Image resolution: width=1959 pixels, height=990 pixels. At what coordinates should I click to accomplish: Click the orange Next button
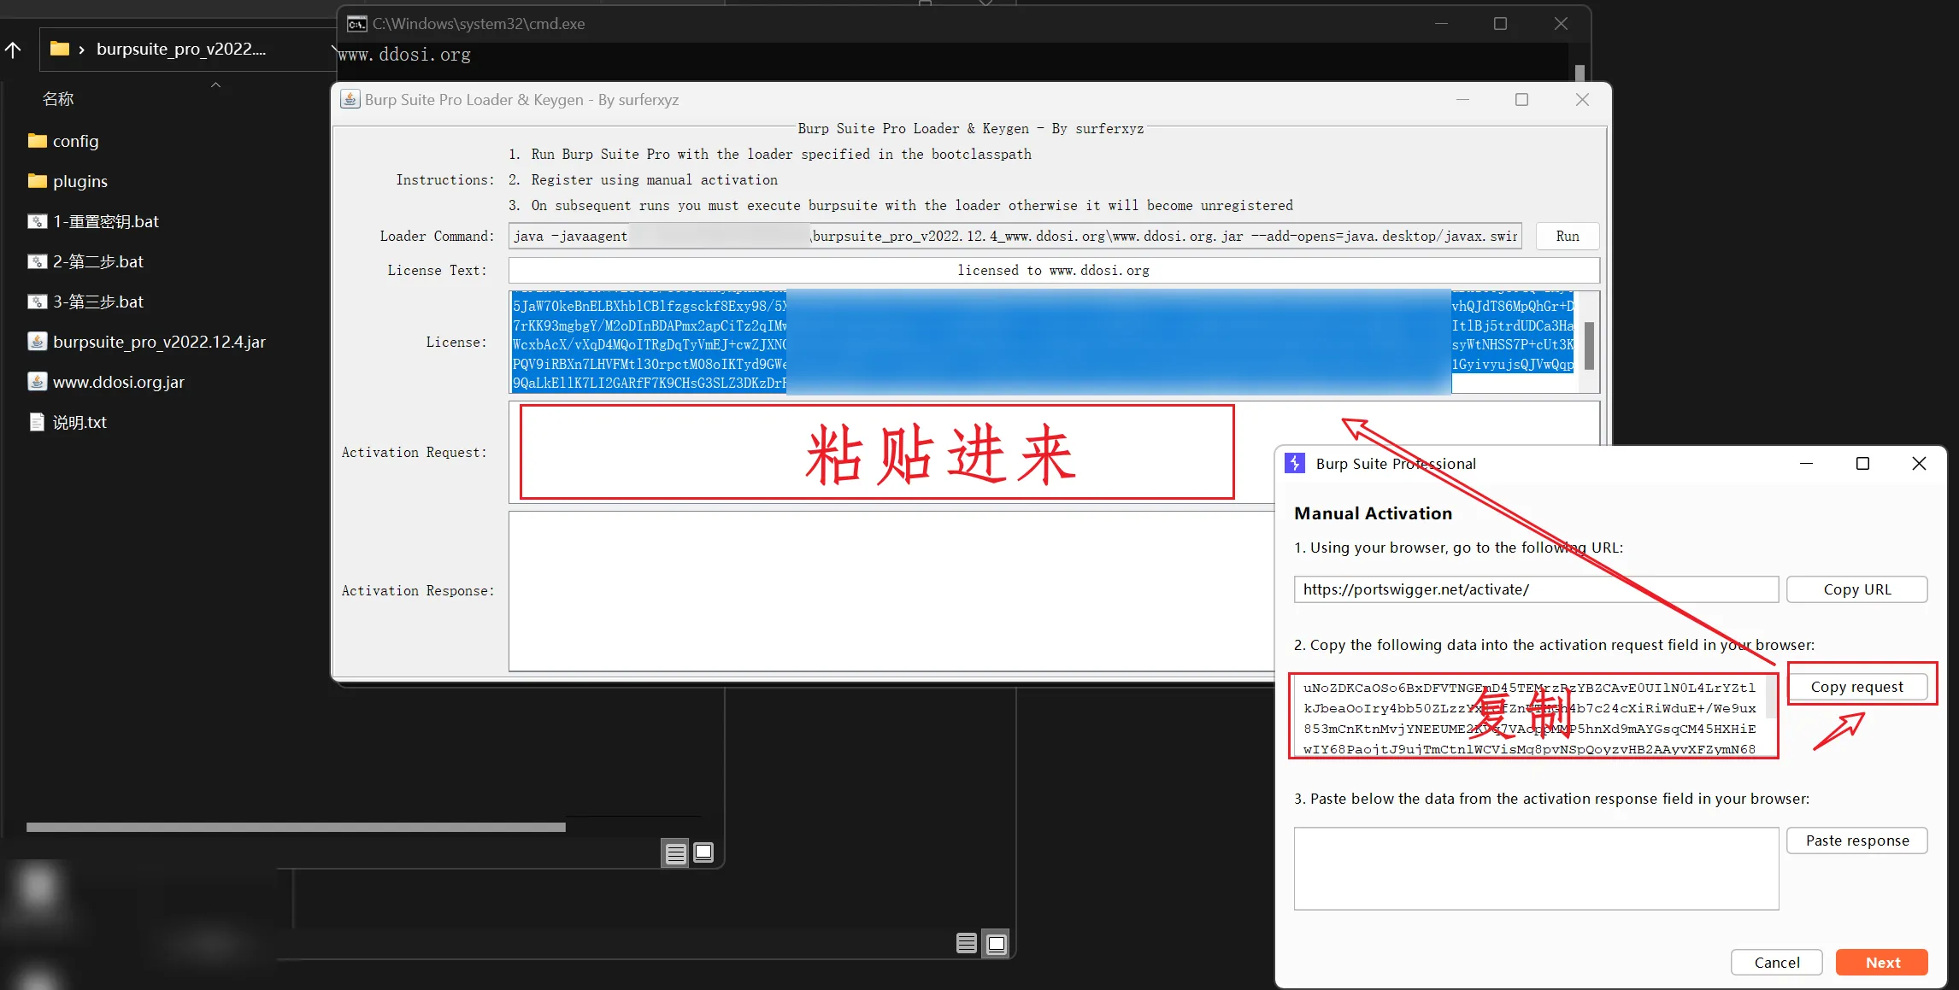pos(1882,962)
